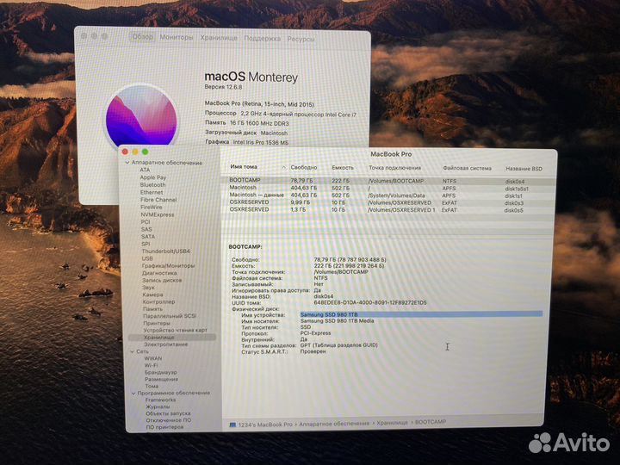620x465 pixels.
Task: Click Хранилище in bottom path bar
Action: (x=392, y=423)
